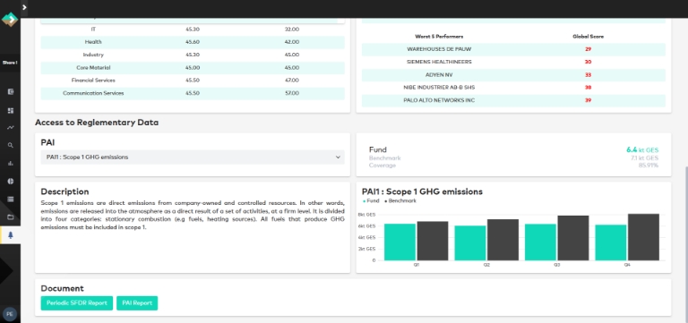The width and height of the screenshot is (688, 323).
Task: Click the Q1 Fund teal bar
Action: click(400, 242)
